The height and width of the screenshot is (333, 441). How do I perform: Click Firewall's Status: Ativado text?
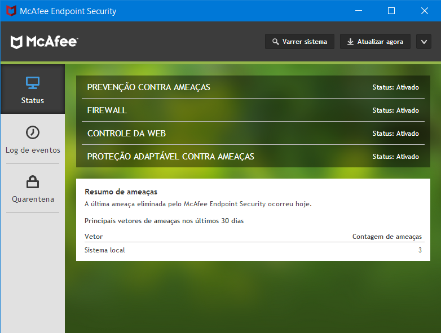point(396,110)
